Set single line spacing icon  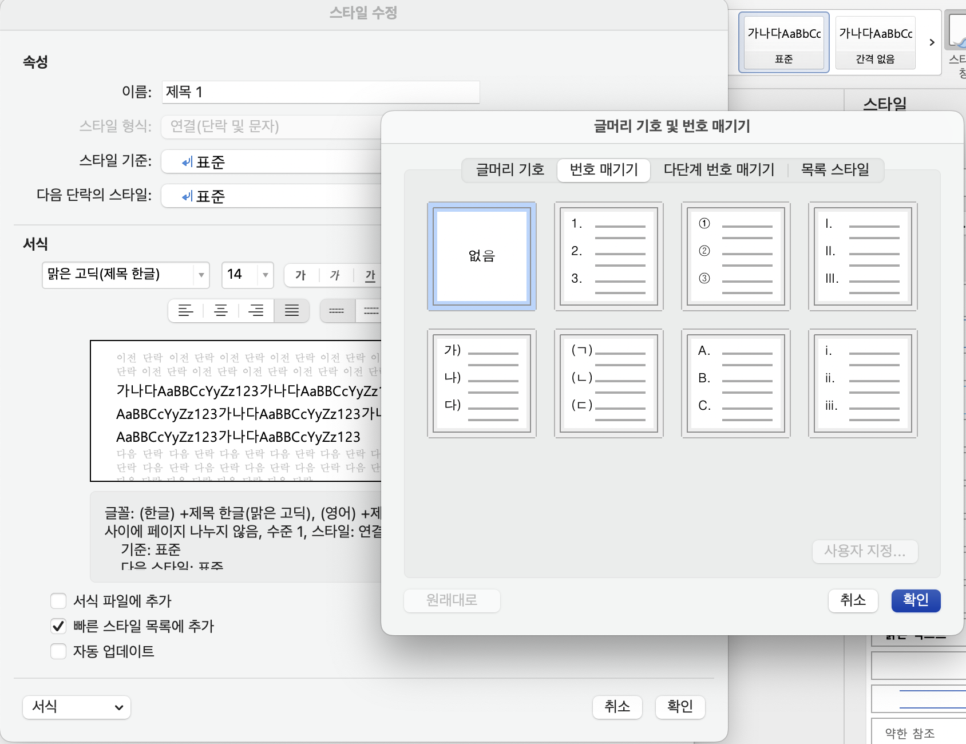[337, 311]
